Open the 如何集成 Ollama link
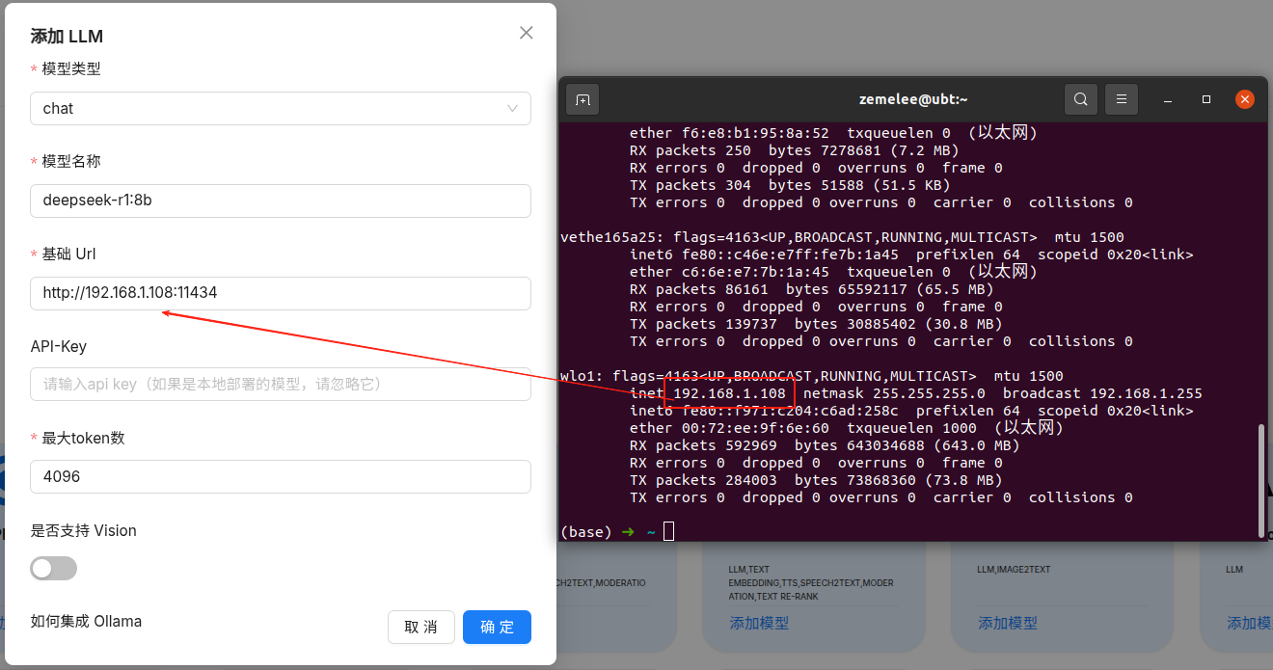 86,622
